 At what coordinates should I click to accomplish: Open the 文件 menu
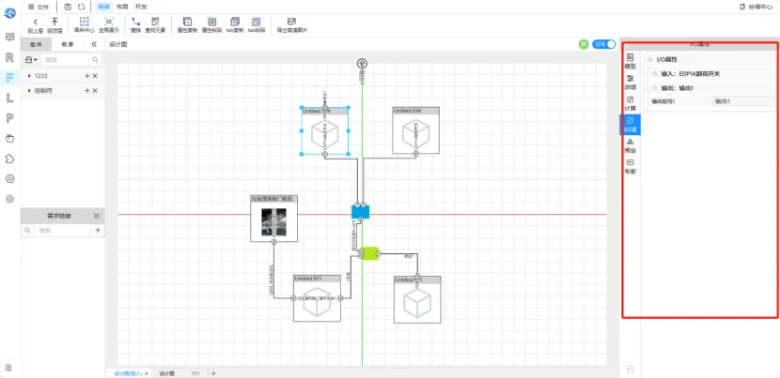click(x=39, y=7)
